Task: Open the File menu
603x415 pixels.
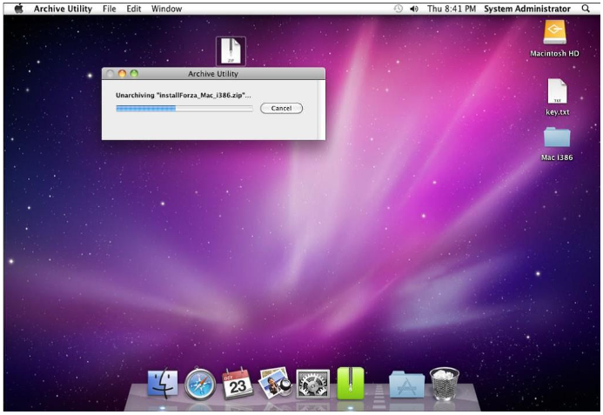Action: (110, 9)
